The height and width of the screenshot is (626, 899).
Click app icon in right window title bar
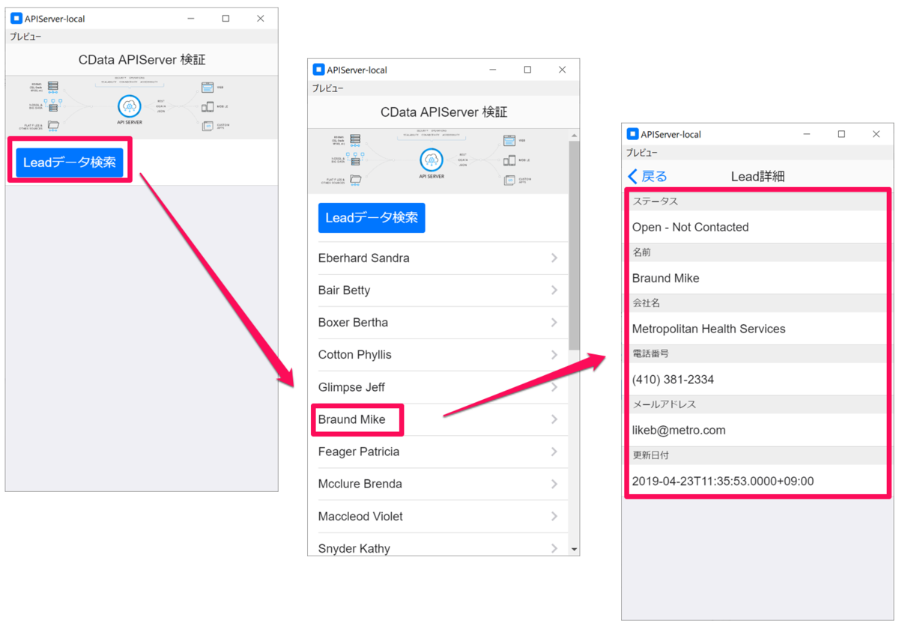(632, 134)
